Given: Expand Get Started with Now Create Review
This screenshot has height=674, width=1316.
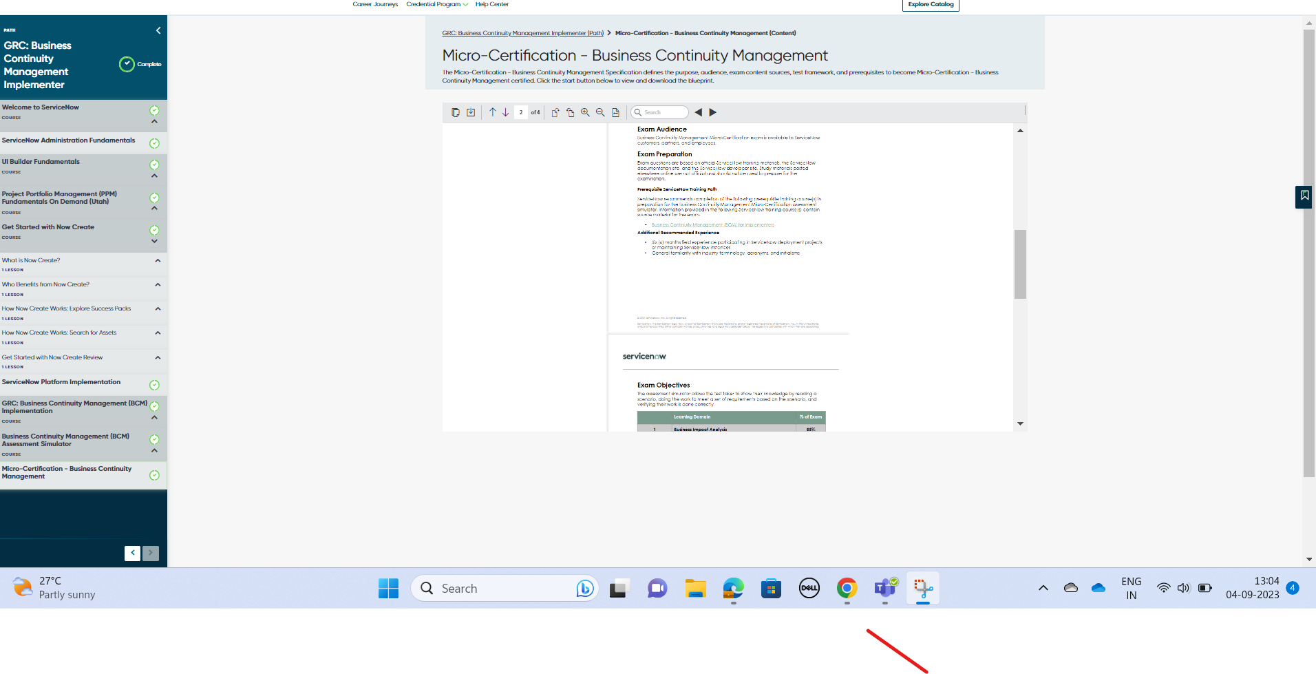Looking at the screenshot, I should click(x=158, y=358).
